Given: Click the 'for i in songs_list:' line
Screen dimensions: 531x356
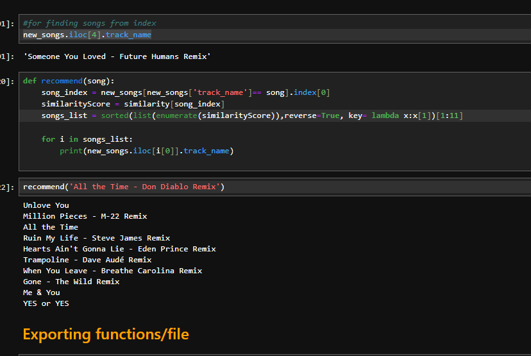Looking at the screenshot, I should pyautogui.click(x=87, y=139).
